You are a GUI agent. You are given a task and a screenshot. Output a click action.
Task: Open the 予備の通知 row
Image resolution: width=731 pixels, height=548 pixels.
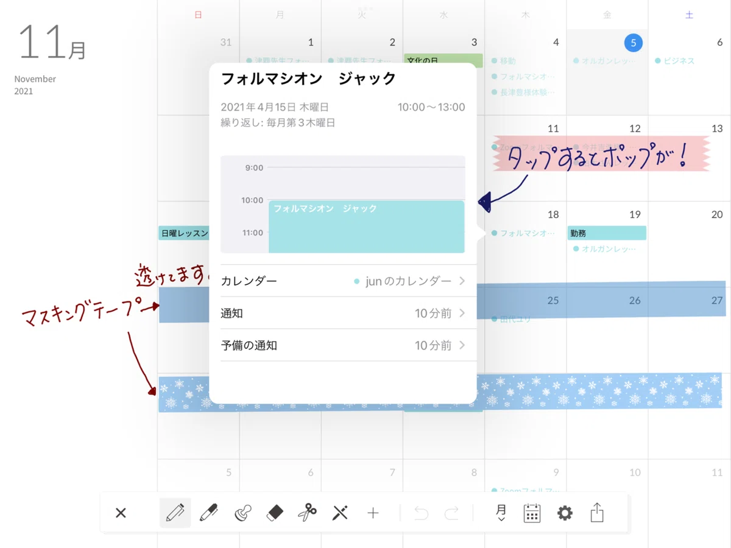click(x=343, y=345)
